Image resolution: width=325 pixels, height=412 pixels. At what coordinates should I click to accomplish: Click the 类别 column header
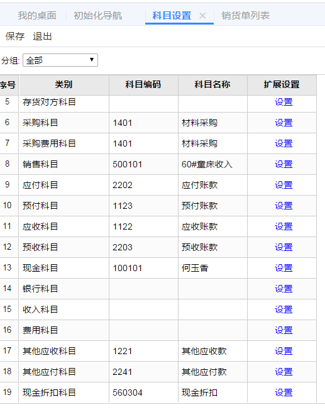(63, 85)
